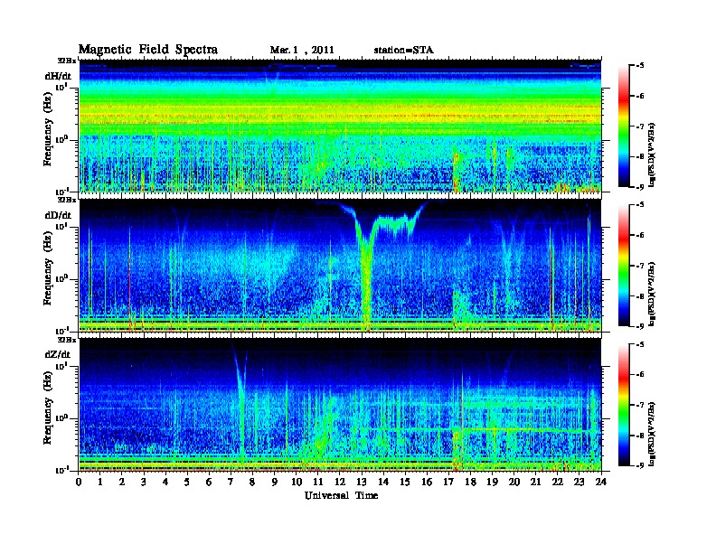Click the -7 value on the dZ/dt colorbar

tap(640, 405)
